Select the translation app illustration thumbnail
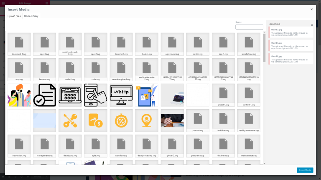 pos(147,95)
